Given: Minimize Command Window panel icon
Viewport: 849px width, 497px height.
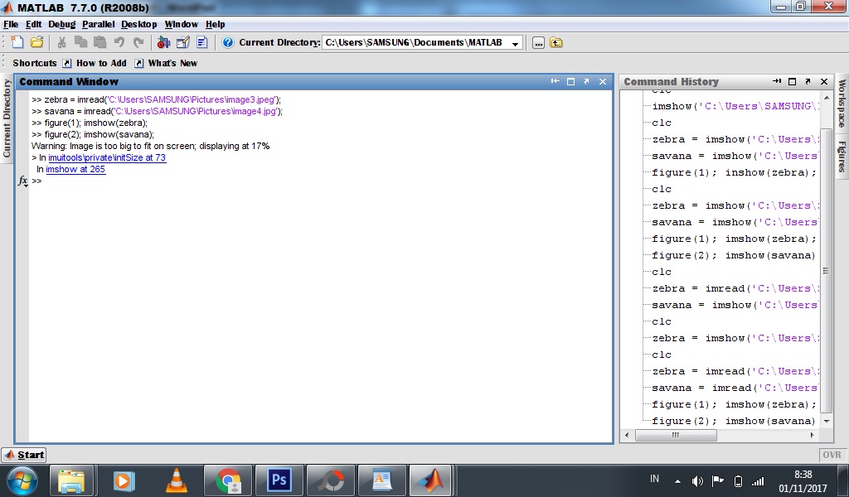Looking at the screenshot, I should (555, 81).
